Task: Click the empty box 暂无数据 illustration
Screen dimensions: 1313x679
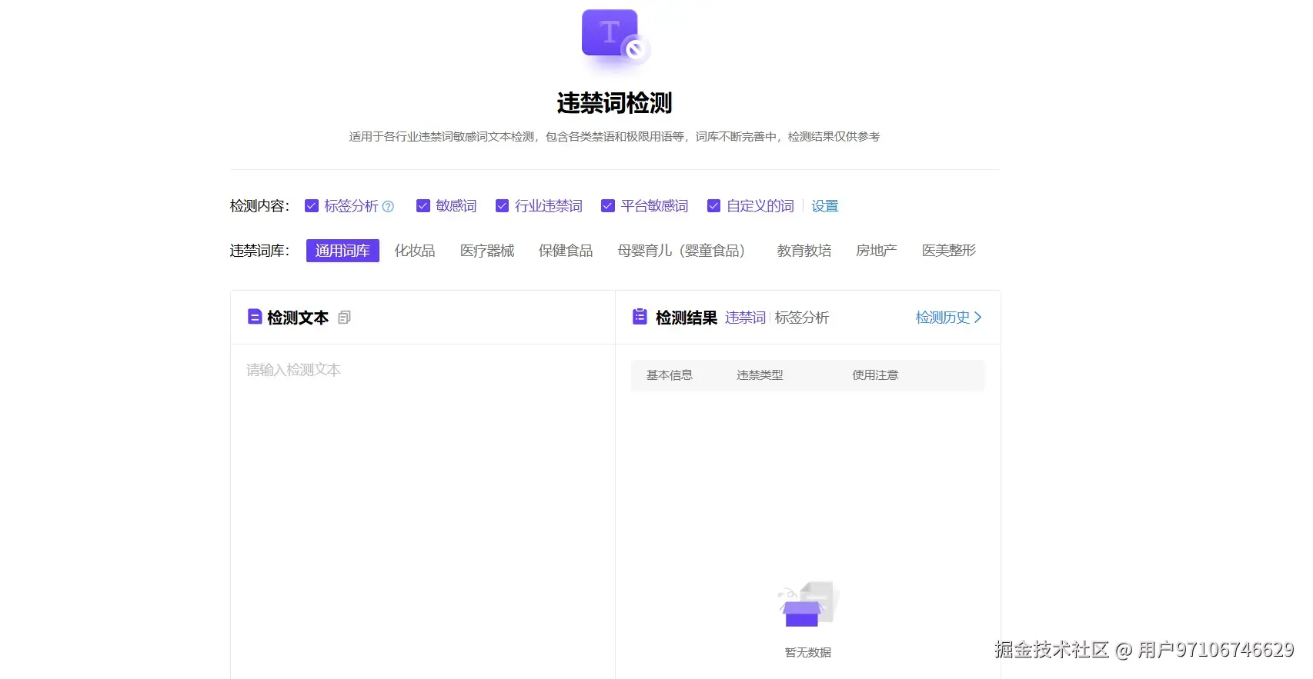Action: 808,604
